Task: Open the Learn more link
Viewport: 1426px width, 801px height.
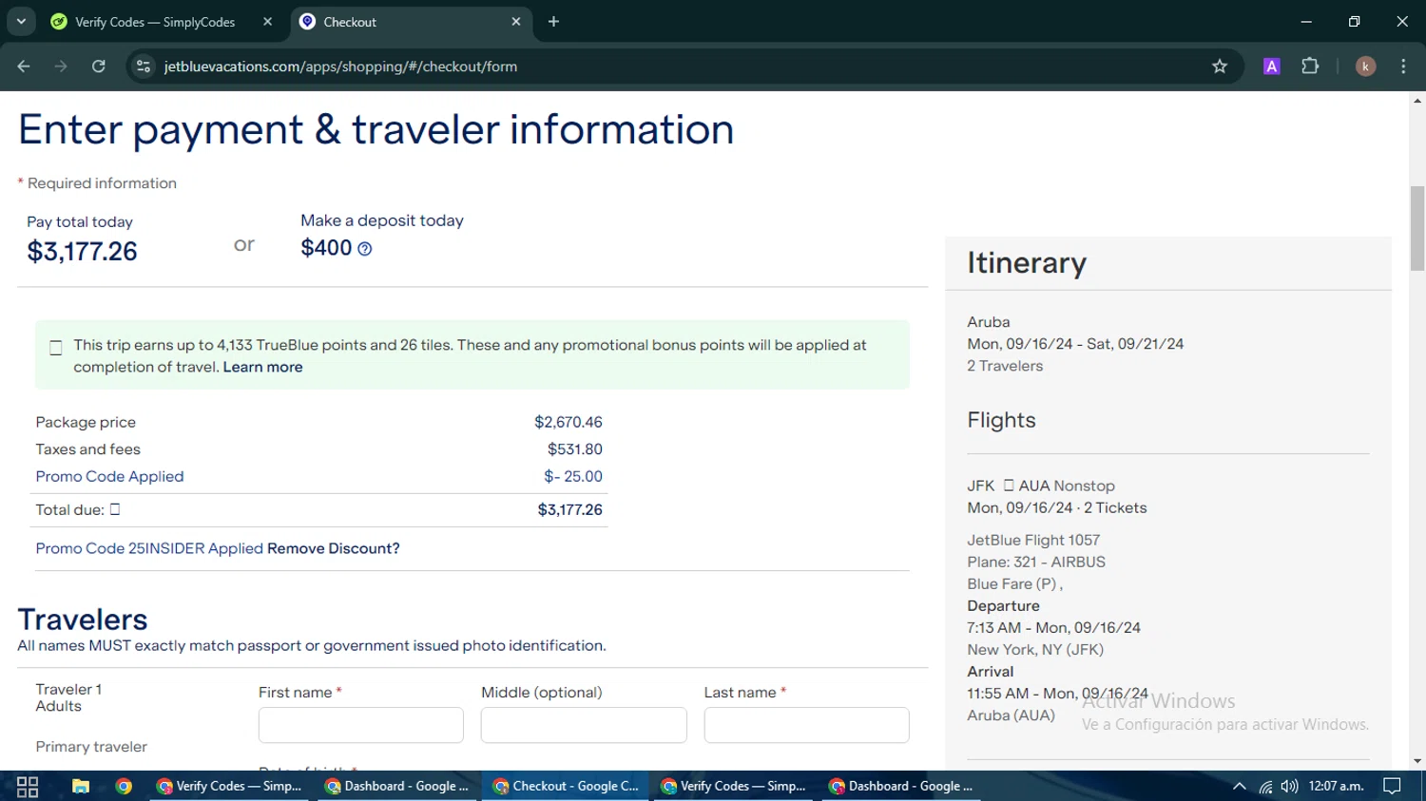Action: 262,368
